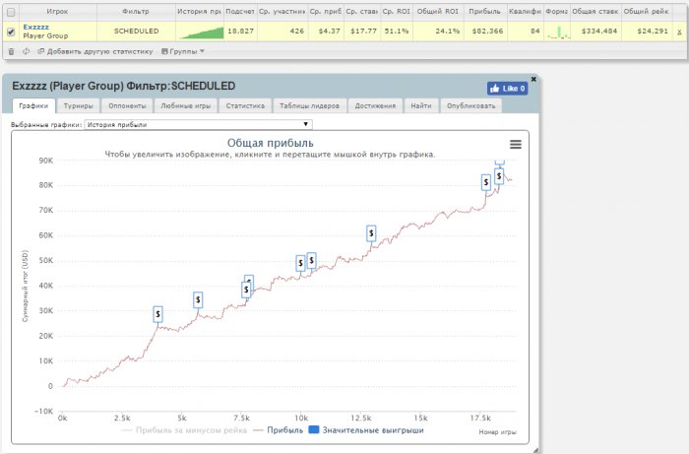The height and width of the screenshot is (454, 689).
Task: Switch to the Турниры tab
Action: pyautogui.click(x=78, y=106)
